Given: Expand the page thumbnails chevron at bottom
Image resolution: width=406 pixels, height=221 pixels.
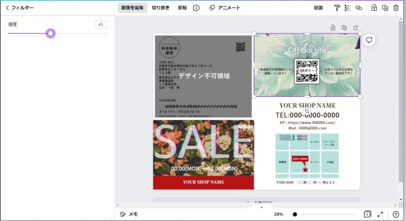Looking at the screenshot, I should point(262,207).
